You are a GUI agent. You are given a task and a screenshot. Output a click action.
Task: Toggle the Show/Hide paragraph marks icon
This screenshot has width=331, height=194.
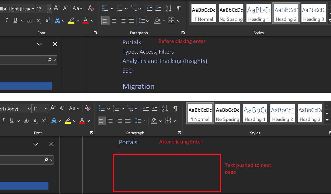pyautogui.click(x=179, y=8)
